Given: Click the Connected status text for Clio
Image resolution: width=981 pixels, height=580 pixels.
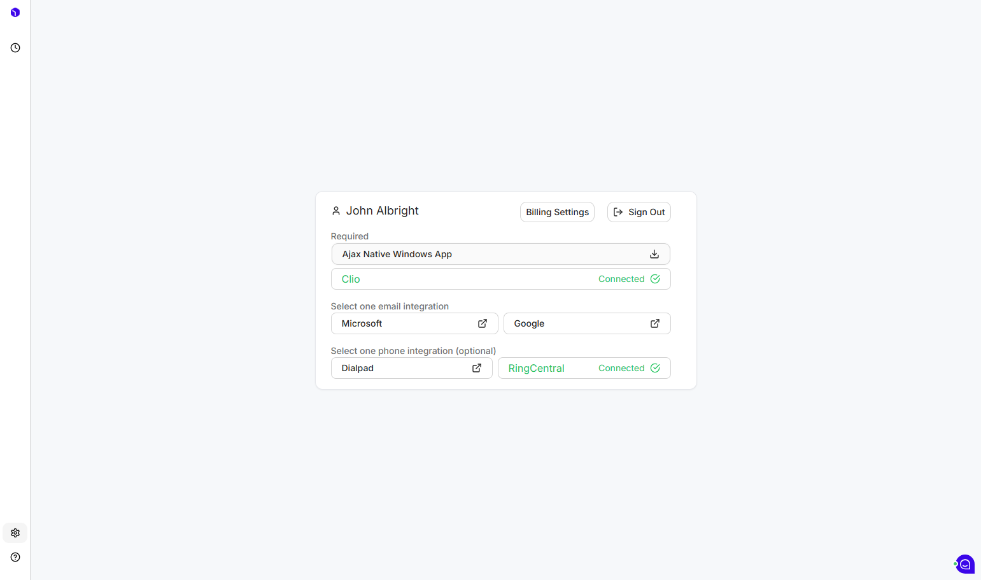Looking at the screenshot, I should pos(621,279).
